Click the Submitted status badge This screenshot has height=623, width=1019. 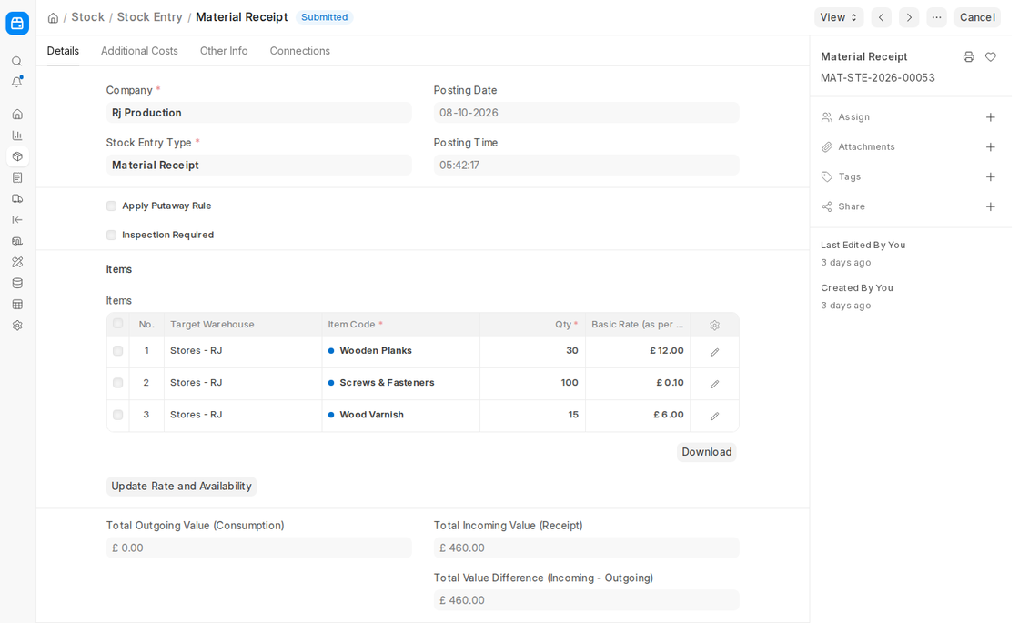324,17
